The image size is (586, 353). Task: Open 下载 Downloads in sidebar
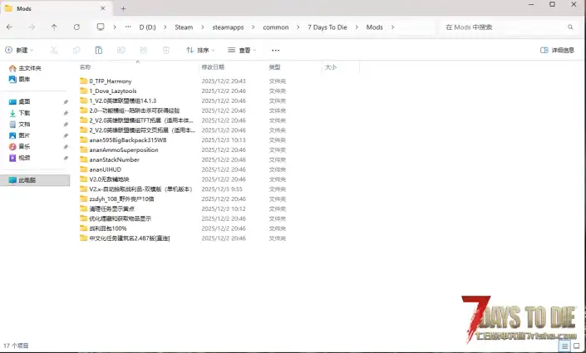(19, 113)
